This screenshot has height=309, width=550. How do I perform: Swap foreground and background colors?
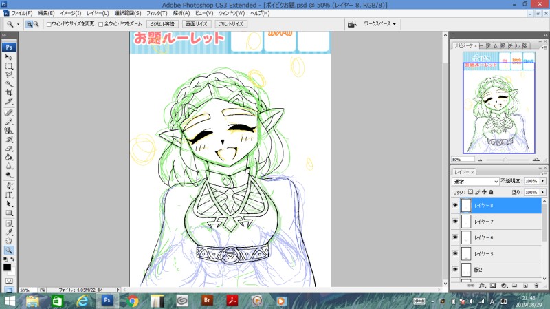tap(12, 259)
